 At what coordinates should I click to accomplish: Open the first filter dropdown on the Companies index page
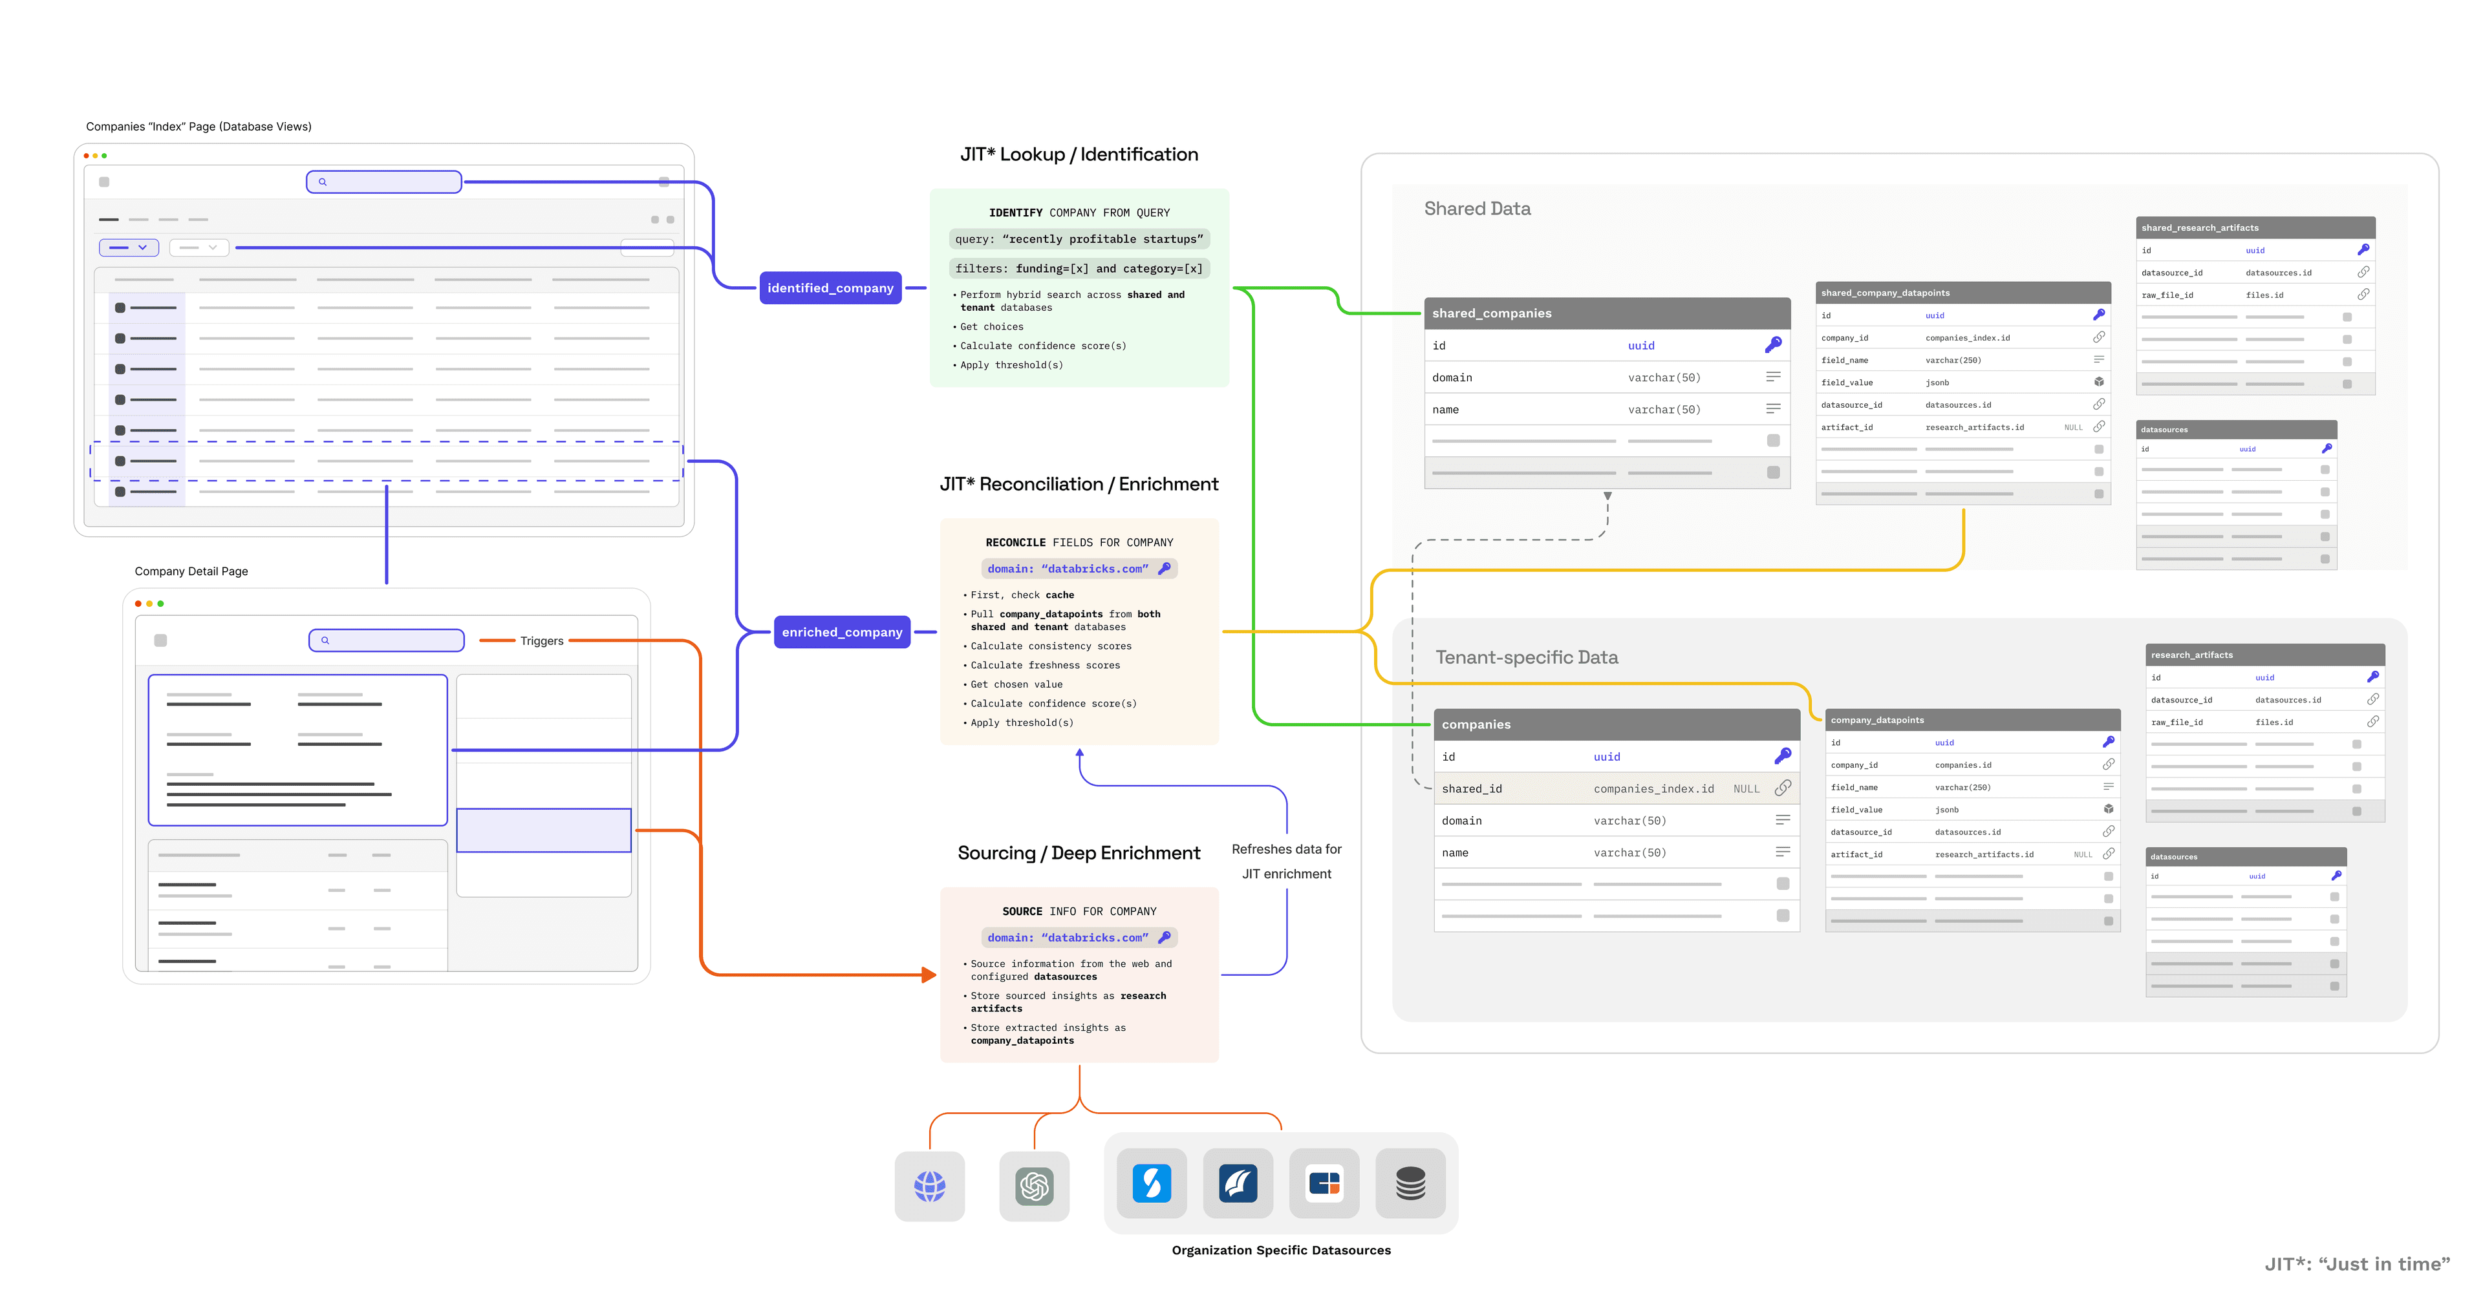128,248
